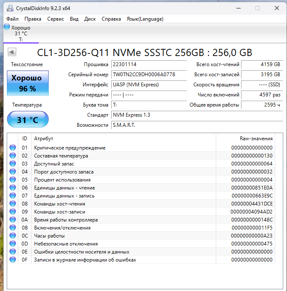Click status orb for attribute 08 Команды хост-чтения

(x=13, y=203)
